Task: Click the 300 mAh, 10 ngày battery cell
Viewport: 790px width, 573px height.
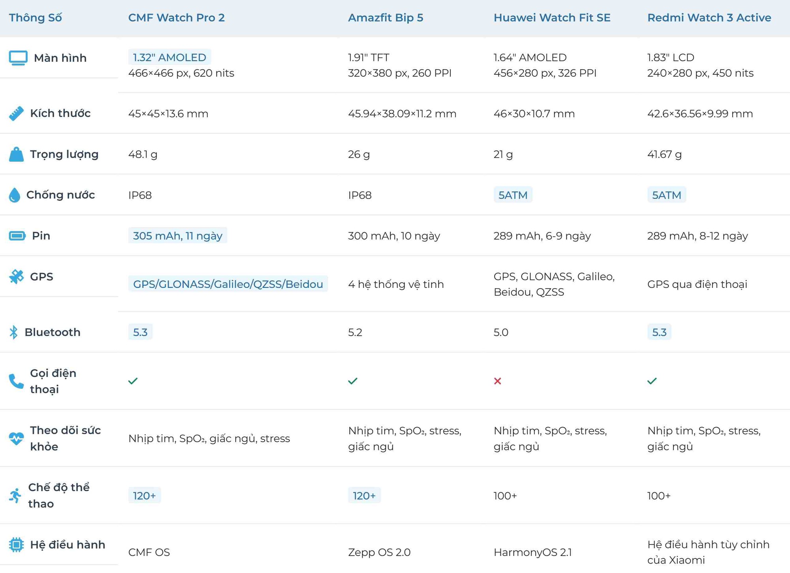Action: point(394,236)
